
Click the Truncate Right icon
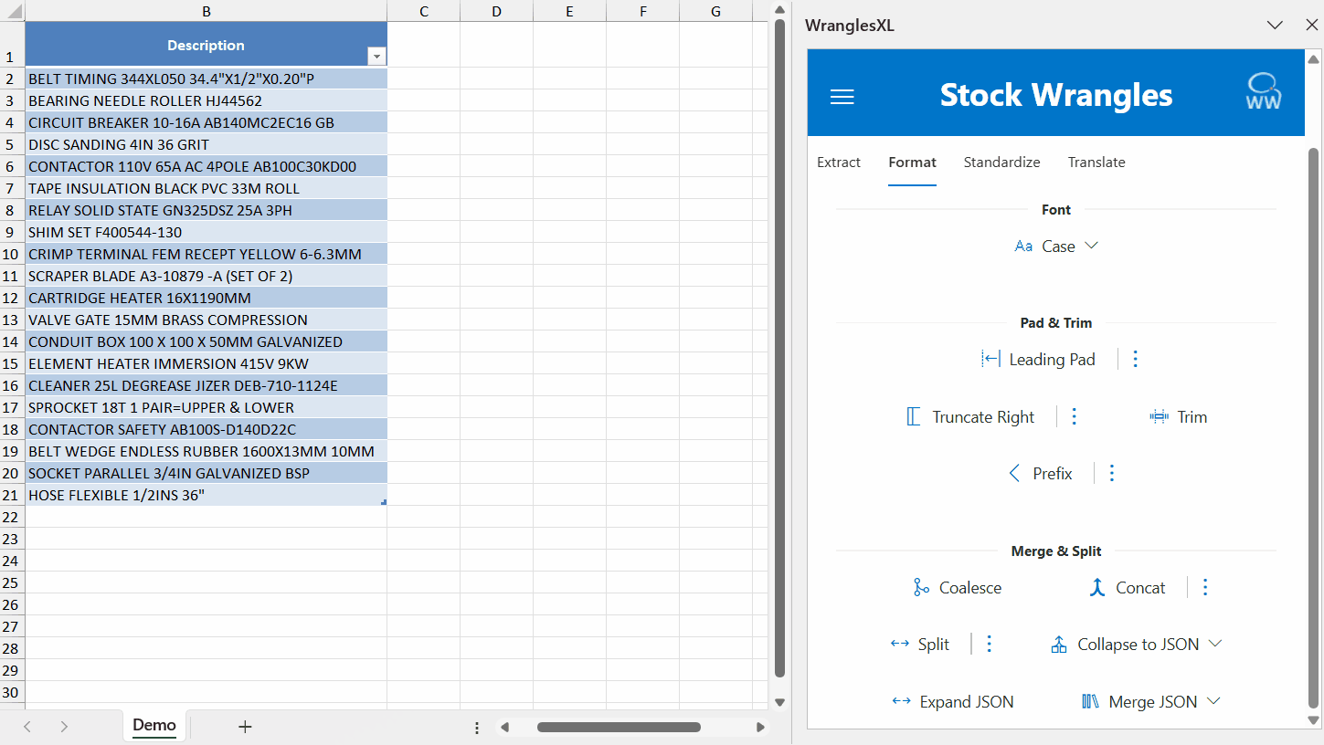pyautogui.click(x=914, y=417)
